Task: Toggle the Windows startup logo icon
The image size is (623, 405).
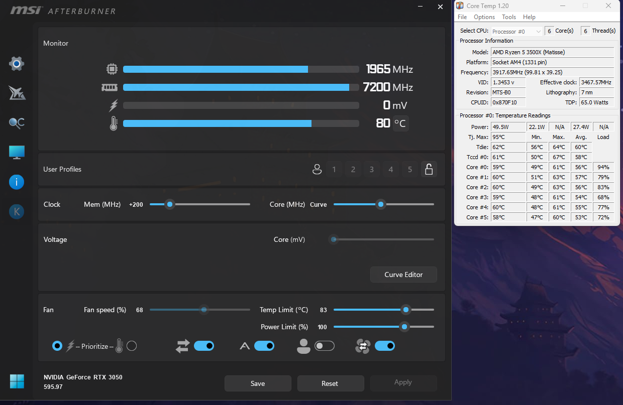Action: pyautogui.click(x=17, y=381)
